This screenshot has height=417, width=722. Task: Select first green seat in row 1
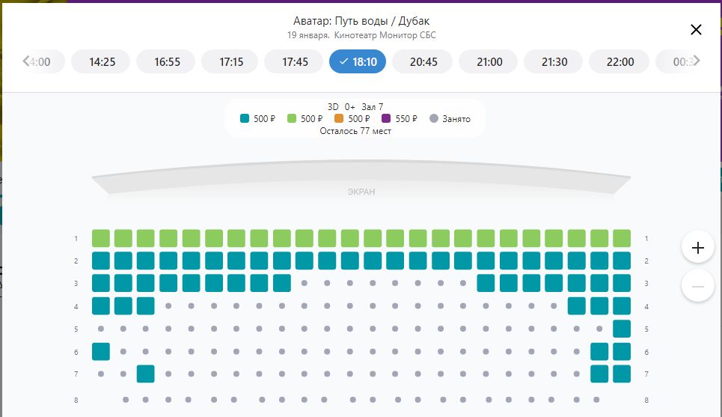pyautogui.click(x=101, y=239)
